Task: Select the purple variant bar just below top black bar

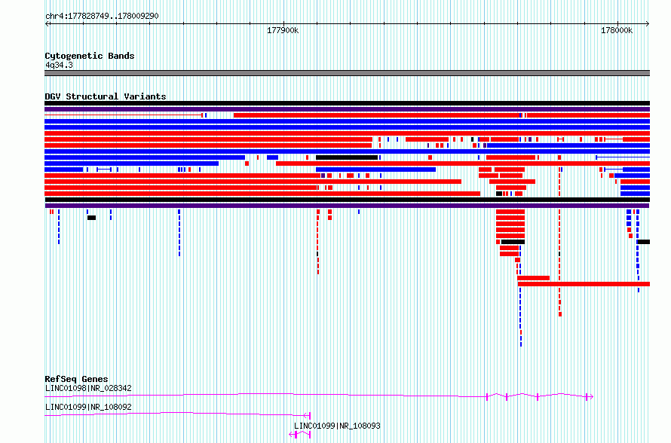Action: (347, 109)
